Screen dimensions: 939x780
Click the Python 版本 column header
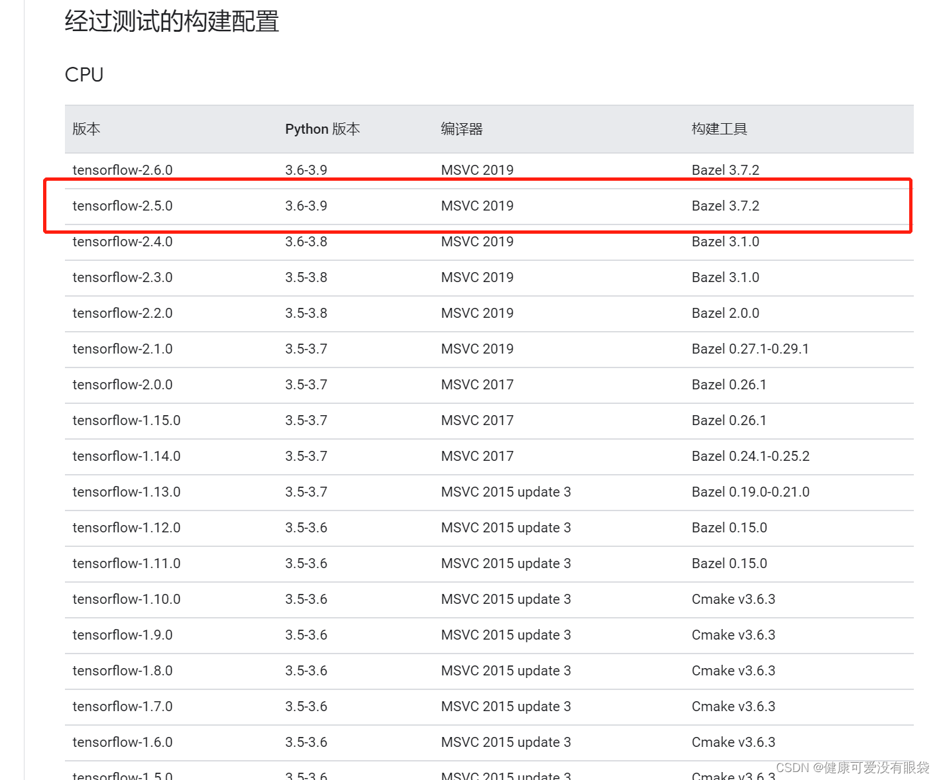(323, 129)
